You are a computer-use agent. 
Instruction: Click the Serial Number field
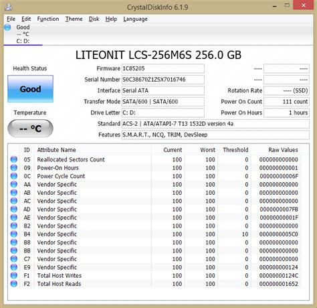click(x=163, y=80)
